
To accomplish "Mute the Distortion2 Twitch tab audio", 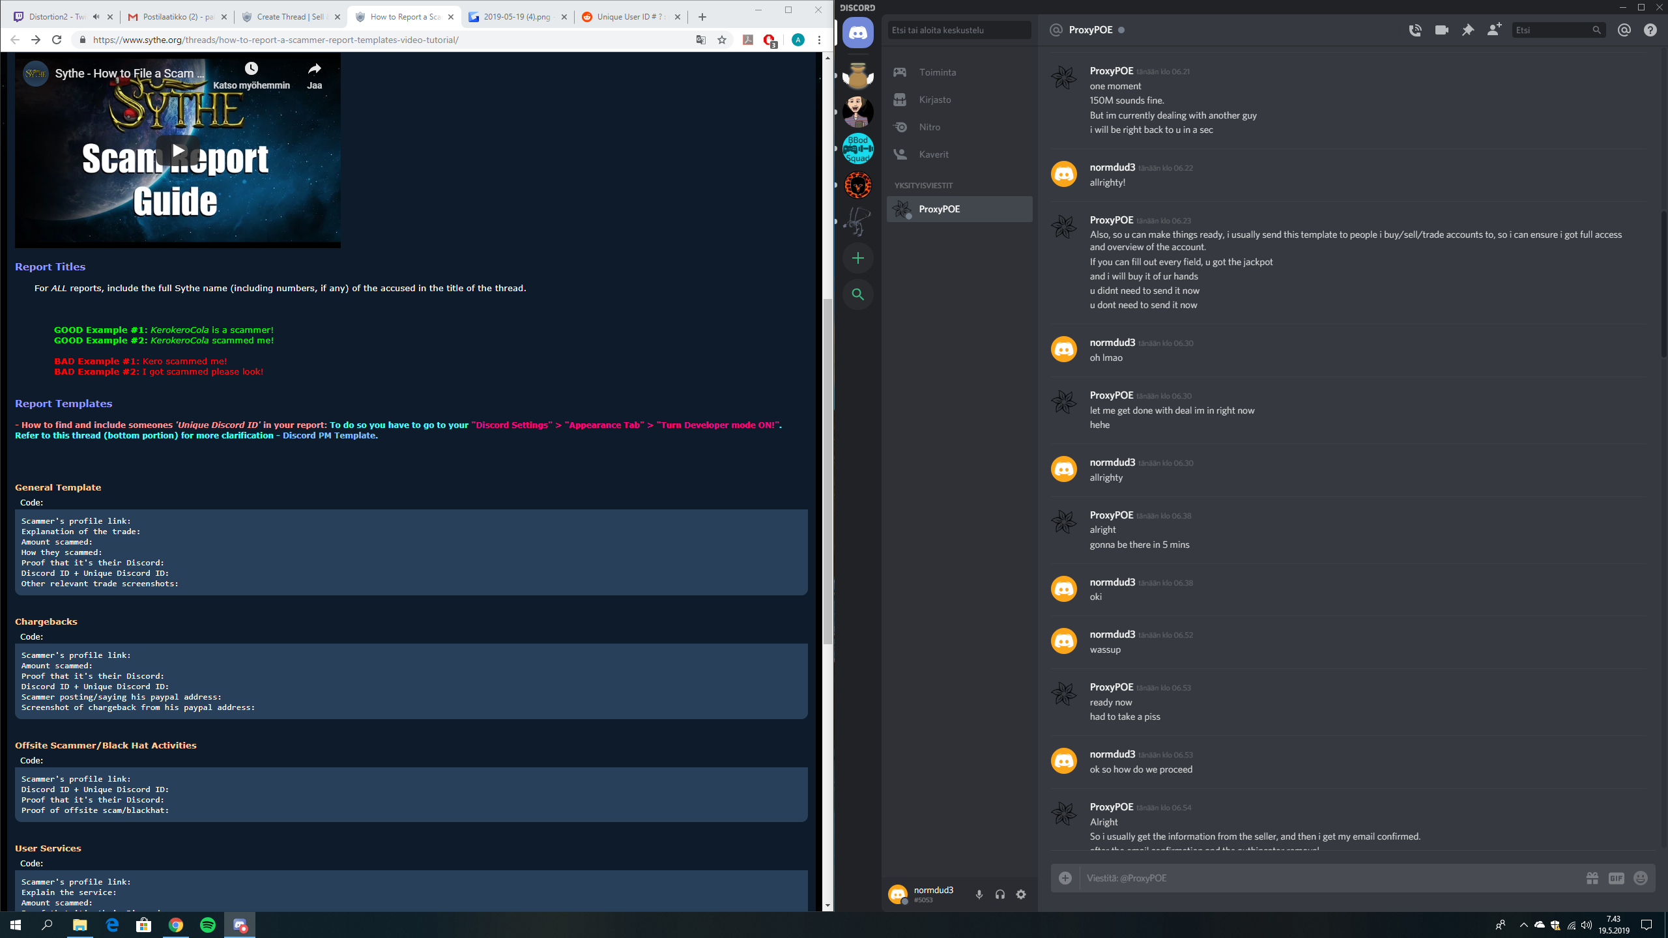I will point(96,17).
